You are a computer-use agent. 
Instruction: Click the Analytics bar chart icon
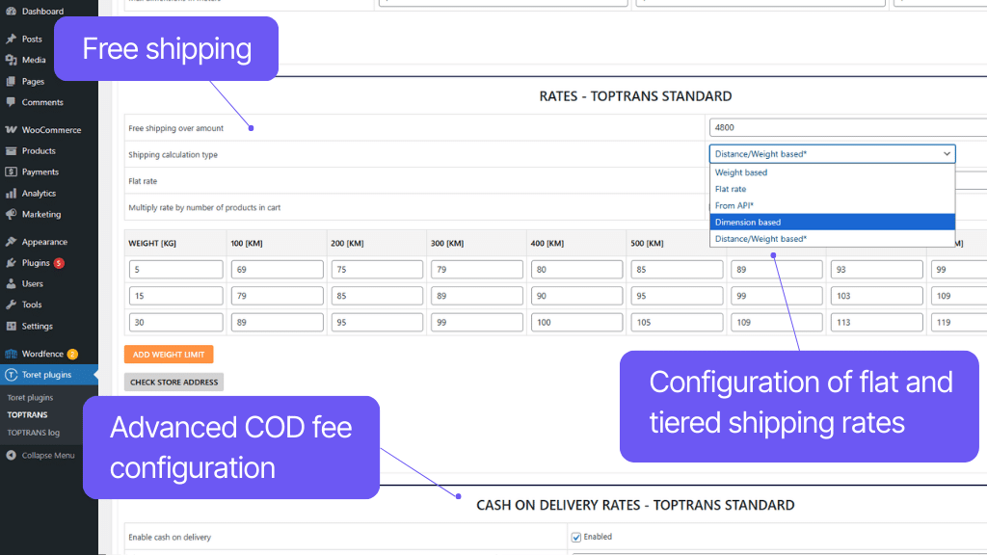[11, 193]
